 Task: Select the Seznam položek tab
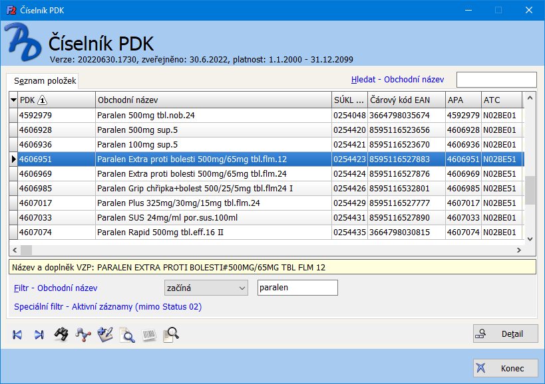[43, 81]
